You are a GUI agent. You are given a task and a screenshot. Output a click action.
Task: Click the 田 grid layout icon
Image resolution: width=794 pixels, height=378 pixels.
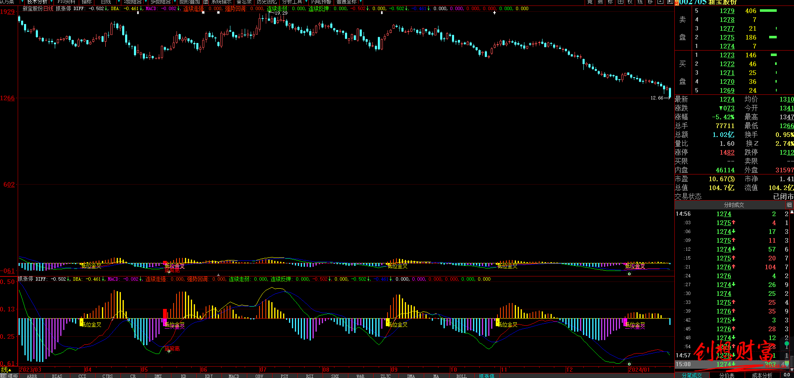coord(620,2)
